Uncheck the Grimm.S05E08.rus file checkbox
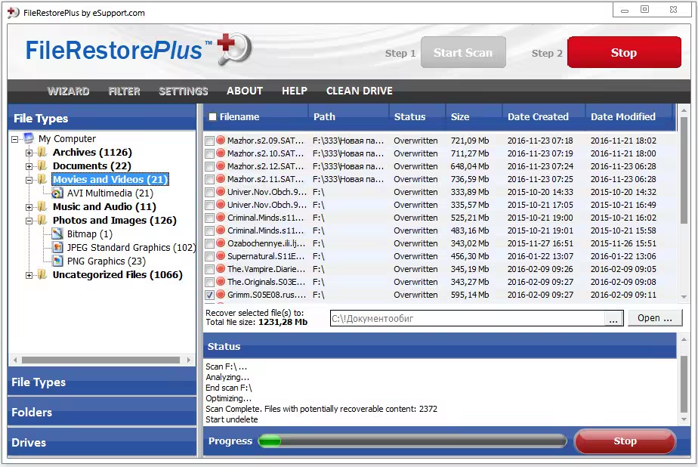The width and height of the screenshot is (698, 467). [209, 295]
